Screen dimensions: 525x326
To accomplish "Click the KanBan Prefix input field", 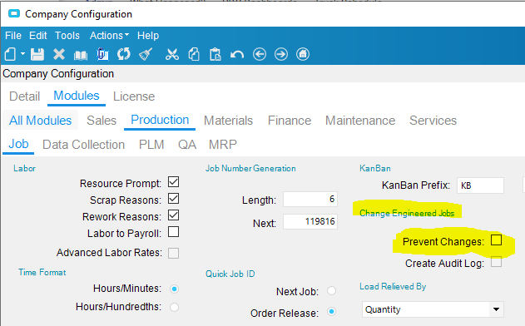I will (x=480, y=185).
